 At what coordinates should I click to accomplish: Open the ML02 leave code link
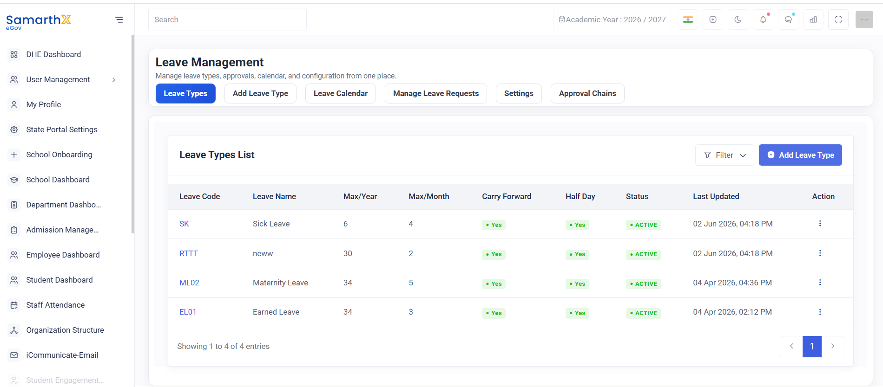tap(189, 283)
